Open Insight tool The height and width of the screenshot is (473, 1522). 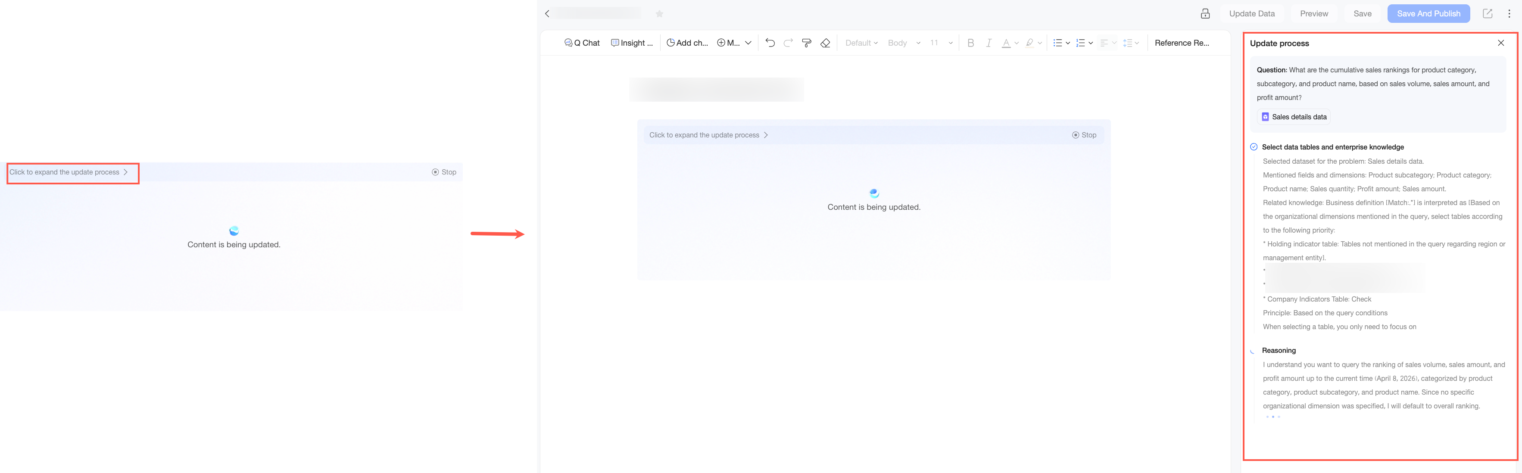point(632,43)
